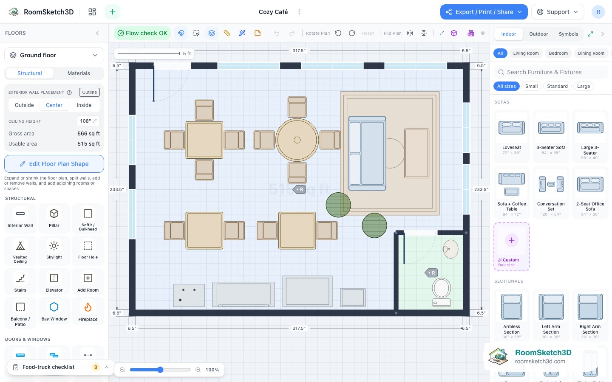The width and height of the screenshot is (612, 382).
Task: Open the Ground floor dropdown
Action: point(54,55)
